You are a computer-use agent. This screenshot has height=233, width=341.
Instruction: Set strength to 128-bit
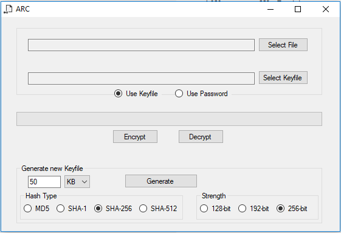(x=215, y=209)
